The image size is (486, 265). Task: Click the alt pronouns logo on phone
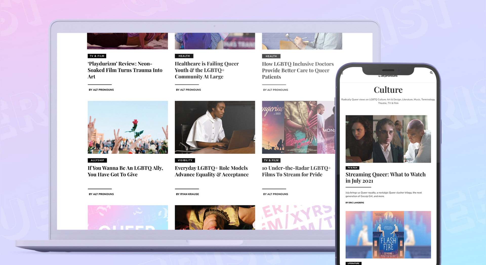[388, 76]
